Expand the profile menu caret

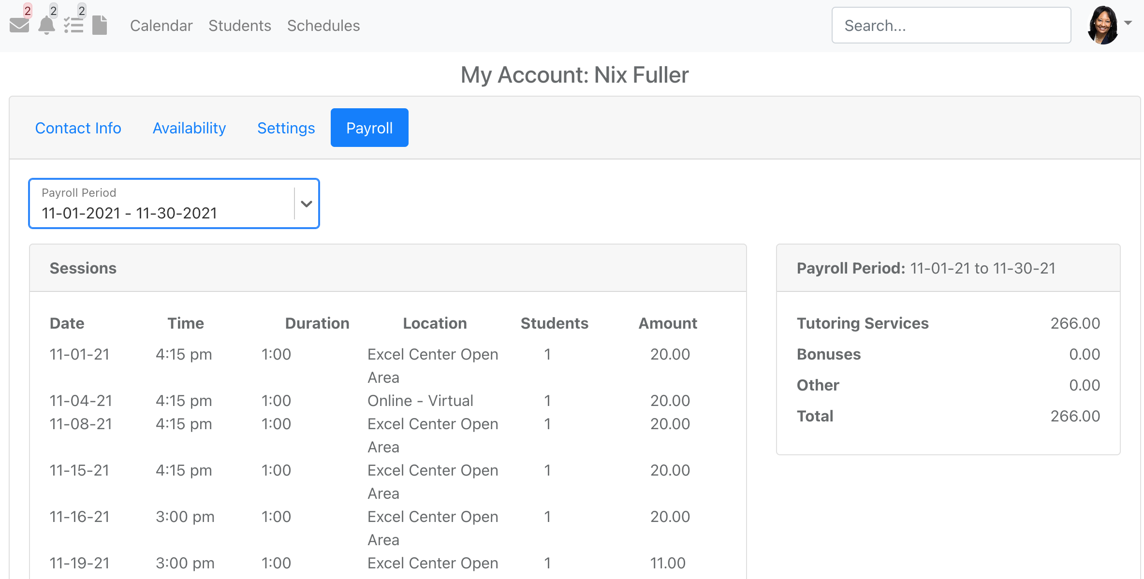(1128, 23)
